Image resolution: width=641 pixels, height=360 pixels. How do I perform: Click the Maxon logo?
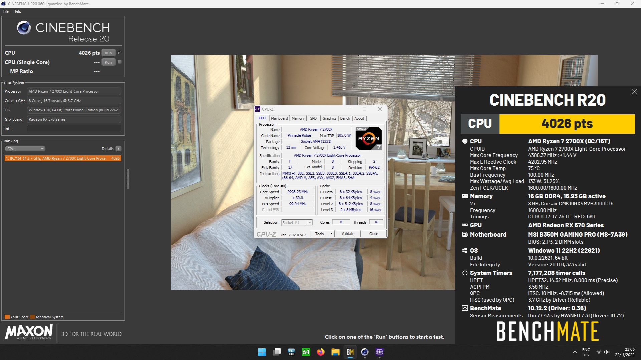[x=29, y=332]
